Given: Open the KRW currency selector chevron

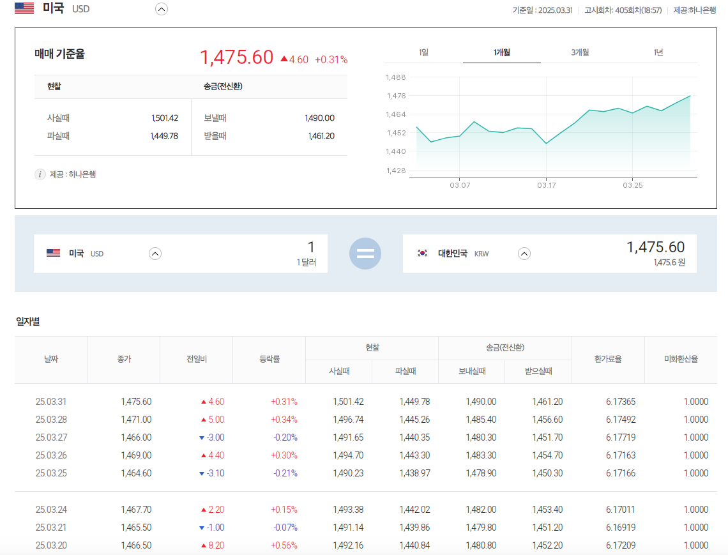Looking at the screenshot, I should click(x=524, y=254).
